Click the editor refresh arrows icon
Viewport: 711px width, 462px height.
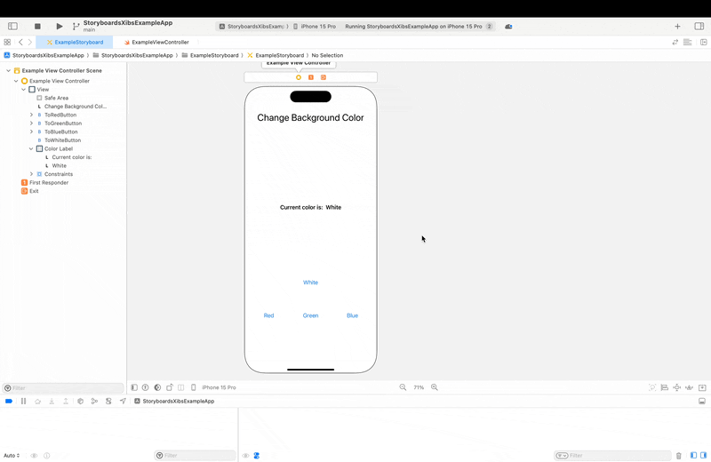675,42
